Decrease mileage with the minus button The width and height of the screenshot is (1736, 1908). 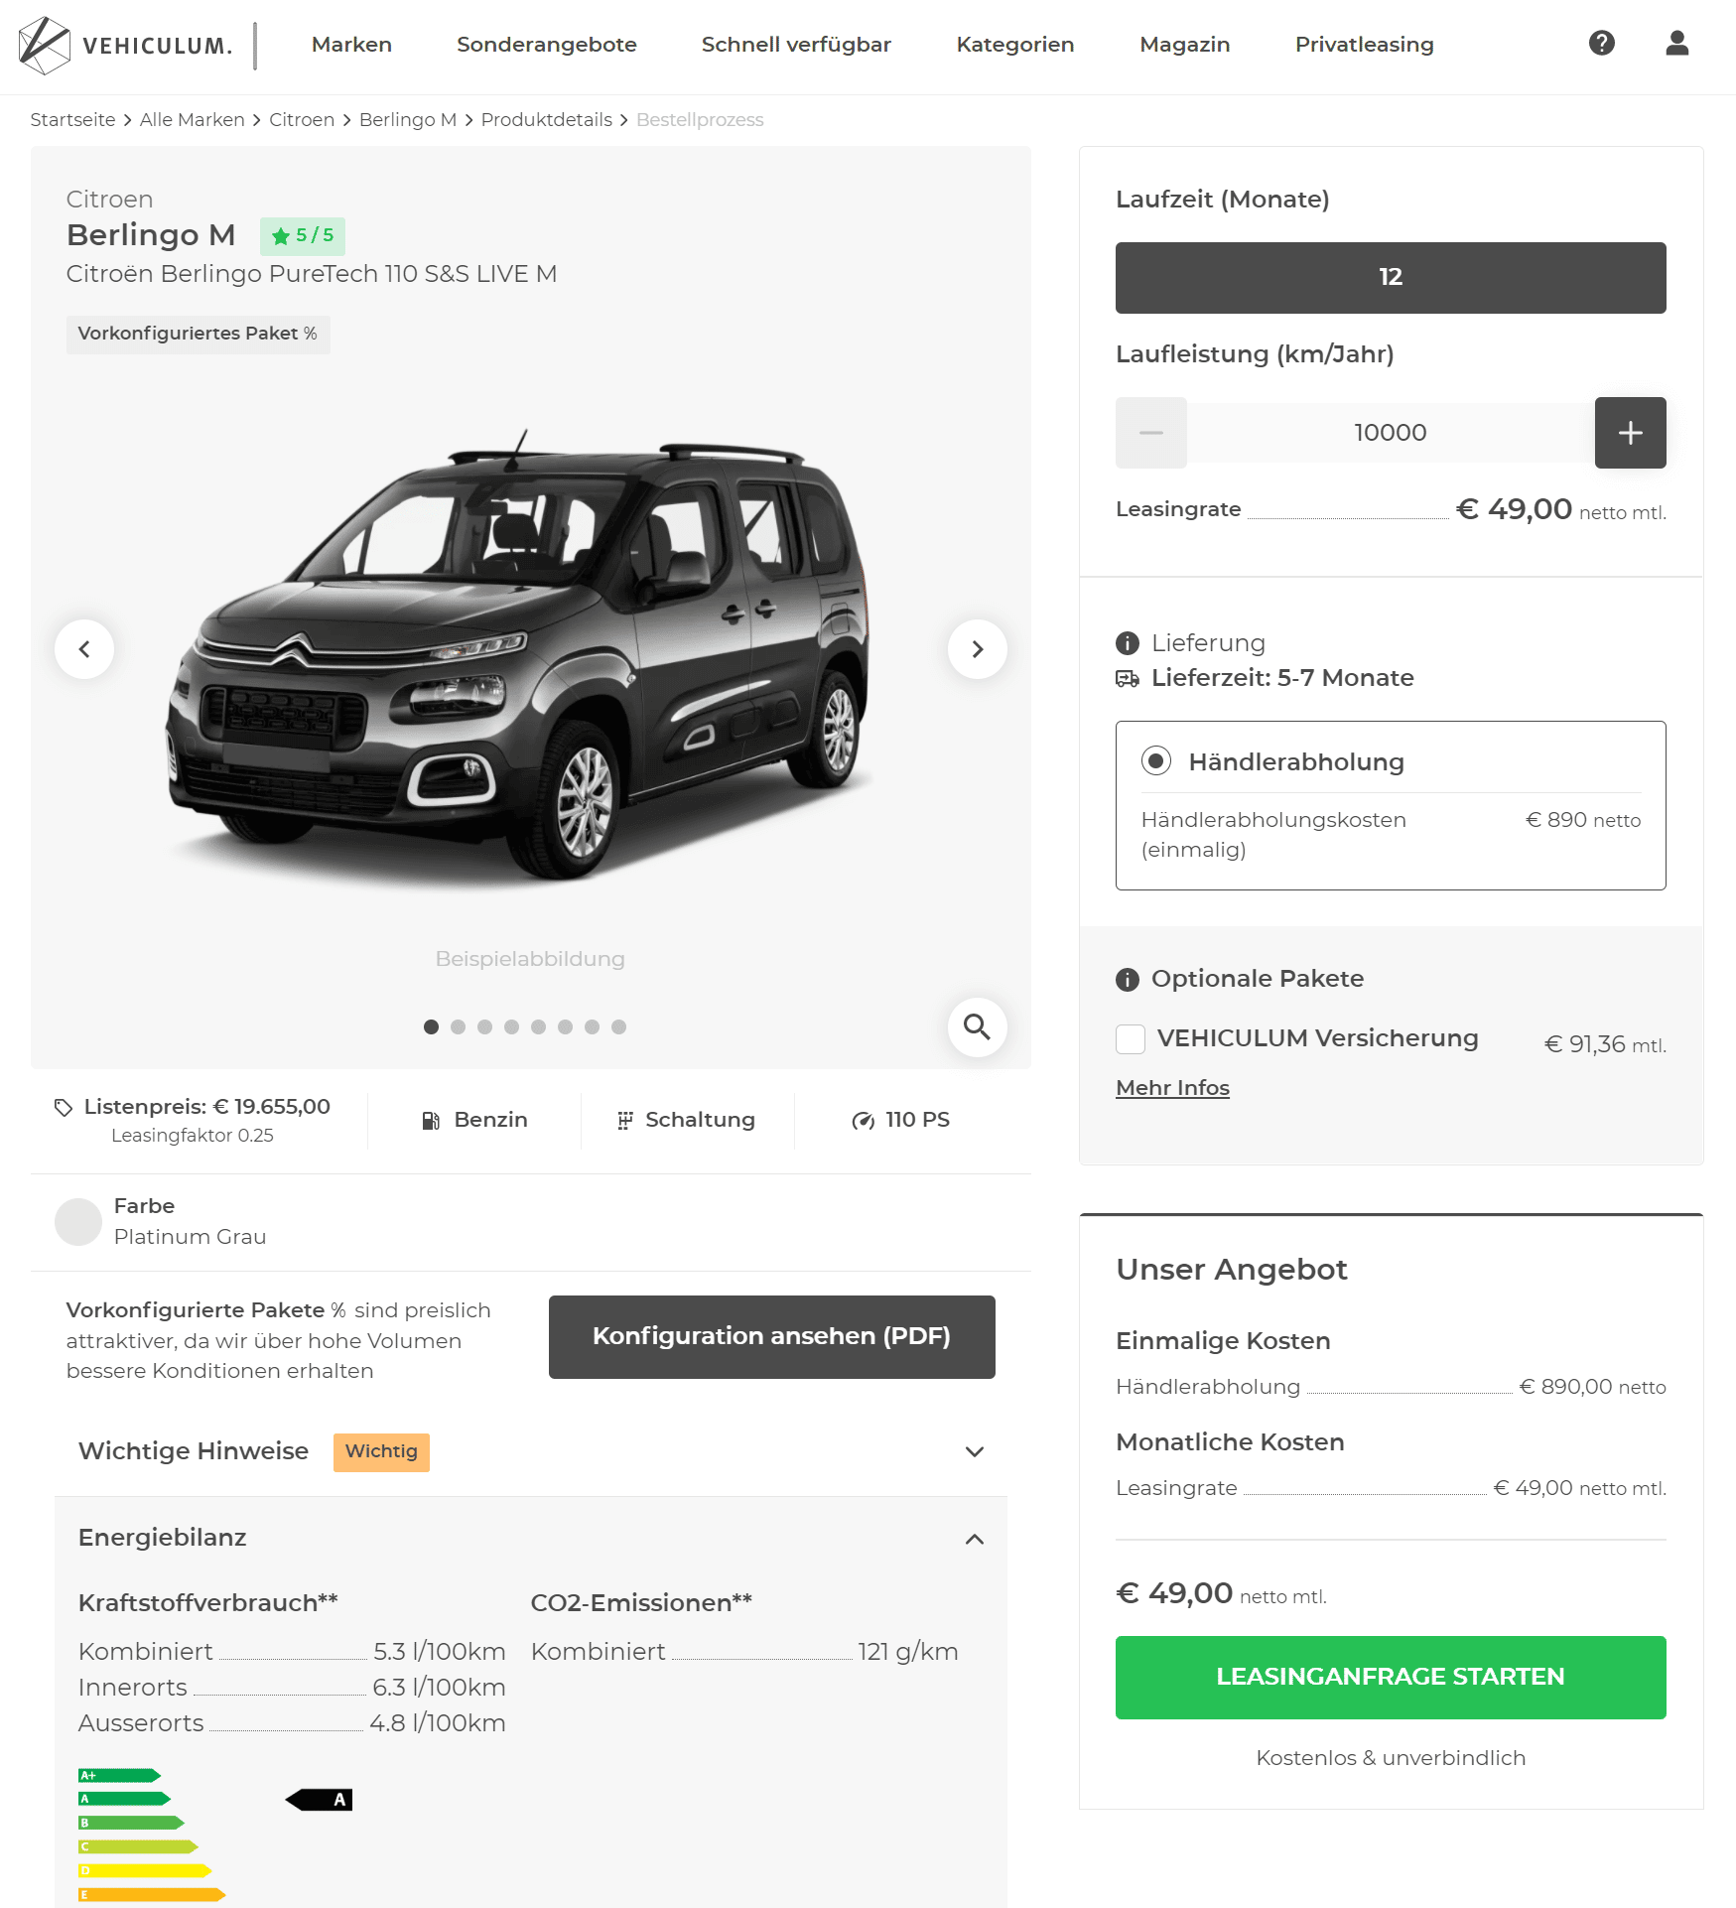pyautogui.click(x=1151, y=433)
